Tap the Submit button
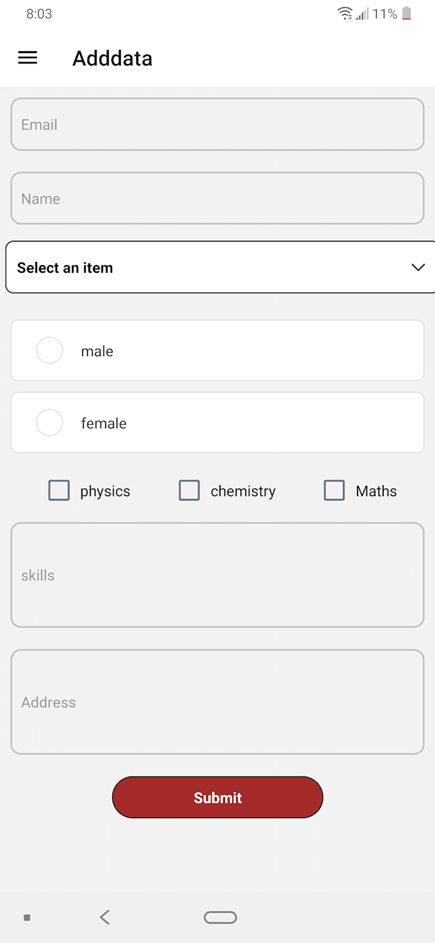The height and width of the screenshot is (943, 435). (x=217, y=797)
